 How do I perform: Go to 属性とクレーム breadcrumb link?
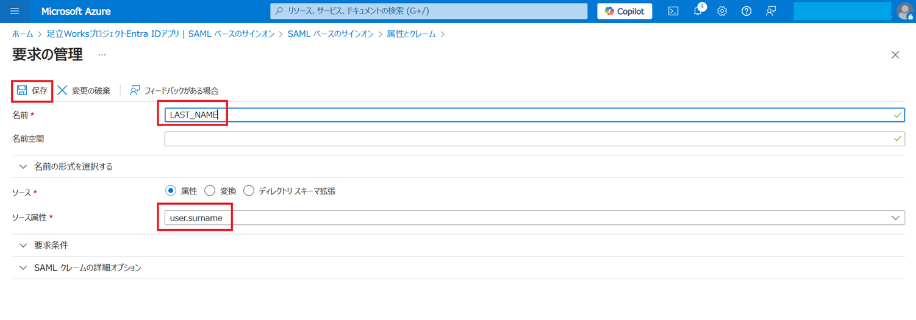tap(411, 34)
